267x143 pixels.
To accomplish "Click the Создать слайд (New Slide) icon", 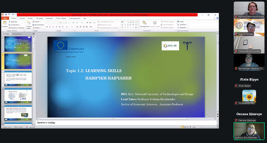I will click(x=28, y=23).
